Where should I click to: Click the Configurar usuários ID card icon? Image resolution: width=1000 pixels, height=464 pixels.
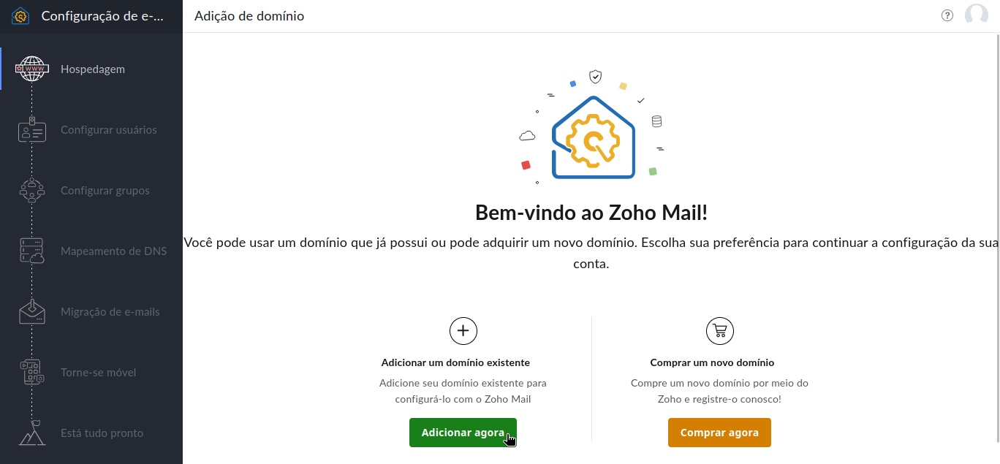32,130
